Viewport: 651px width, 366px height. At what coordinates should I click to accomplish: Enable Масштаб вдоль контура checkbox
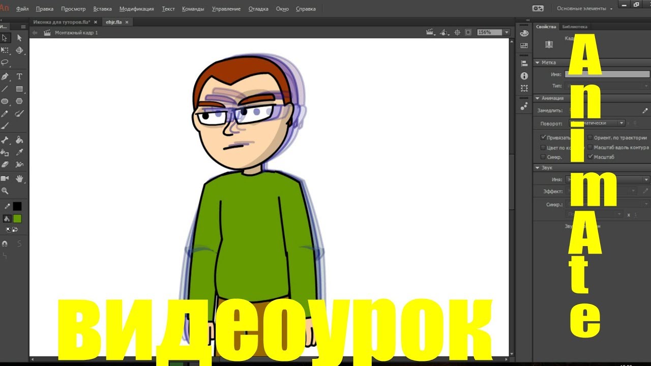(x=590, y=147)
